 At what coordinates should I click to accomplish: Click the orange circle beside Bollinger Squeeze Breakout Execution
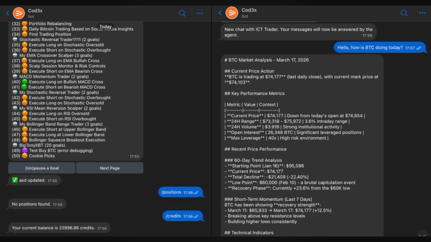click(x=25, y=140)
